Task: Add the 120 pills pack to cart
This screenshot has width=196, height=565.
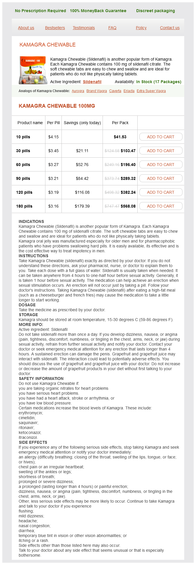Action: pyautogui.click(x=161, y=192)
